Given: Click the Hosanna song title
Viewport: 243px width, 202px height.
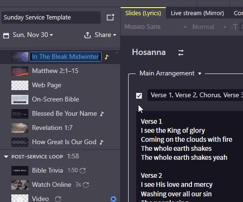Looking at the screenshot, I should point(149,52).
